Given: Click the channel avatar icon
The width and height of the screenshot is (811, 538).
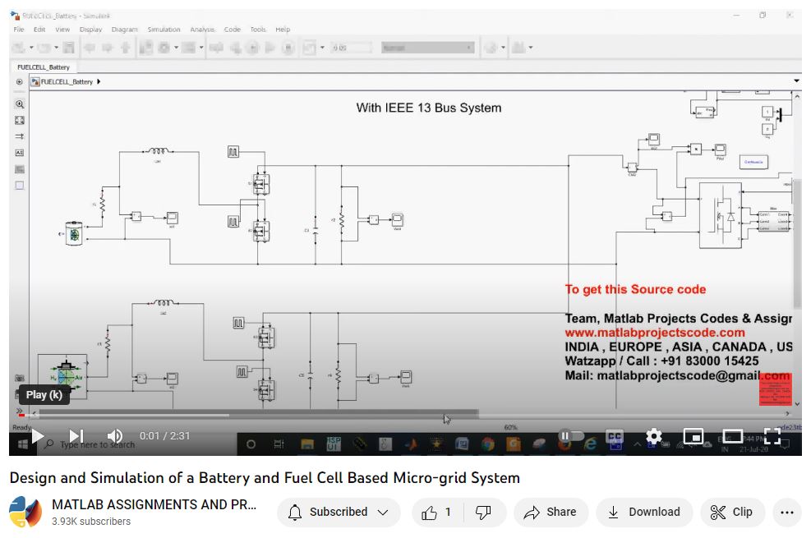Looking at the screenshot, I should (x=25, y=513).
